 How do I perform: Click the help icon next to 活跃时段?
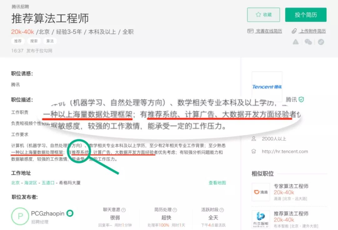pos(222,210)
